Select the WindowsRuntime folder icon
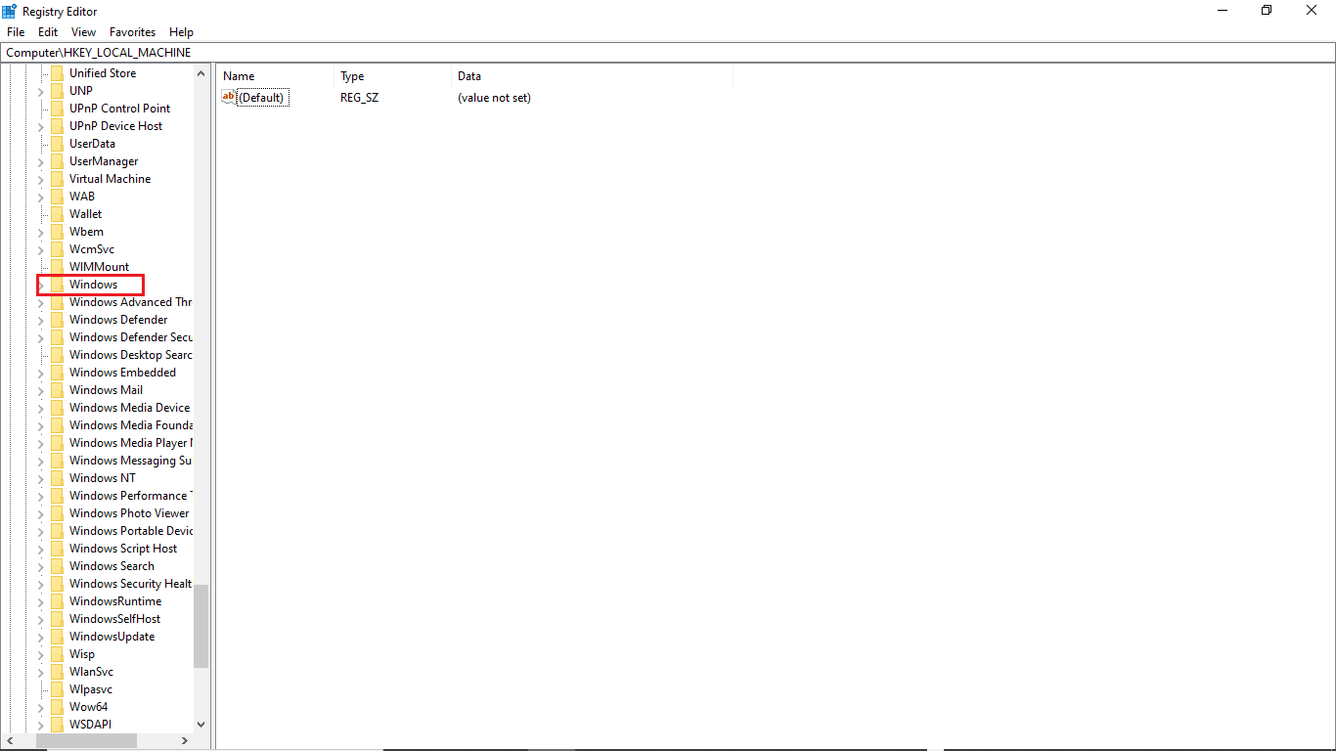The image size is (1336, 751). click(x=57, y=601)
